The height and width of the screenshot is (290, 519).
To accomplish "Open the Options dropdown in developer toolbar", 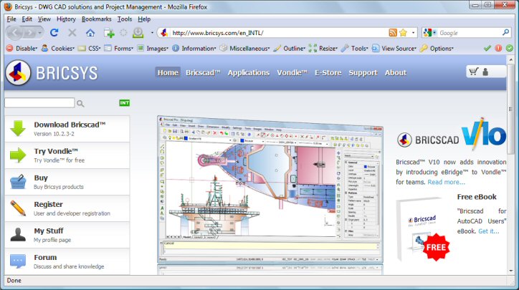I will click(437, 48).
